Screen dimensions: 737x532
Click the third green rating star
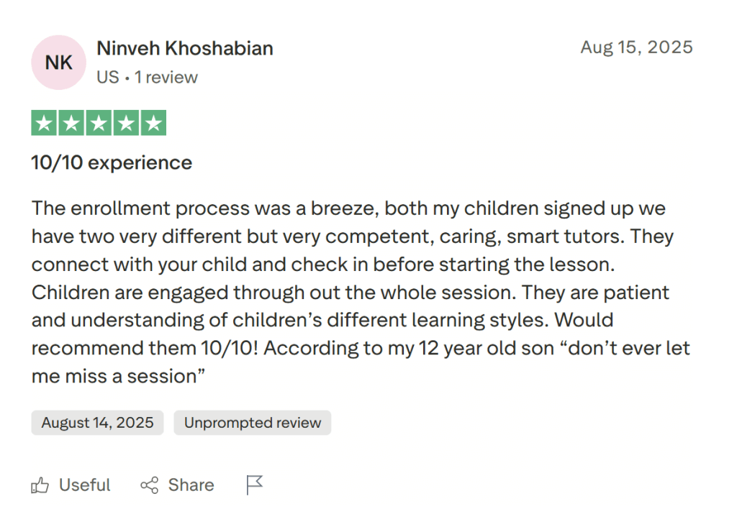[99, 123]
